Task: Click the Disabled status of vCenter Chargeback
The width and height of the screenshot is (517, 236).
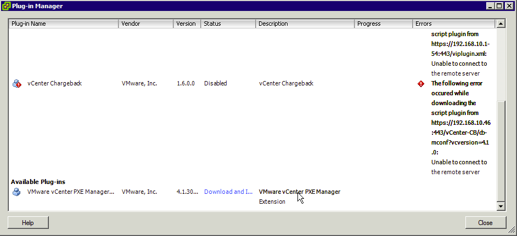Action: click(215, 83)
